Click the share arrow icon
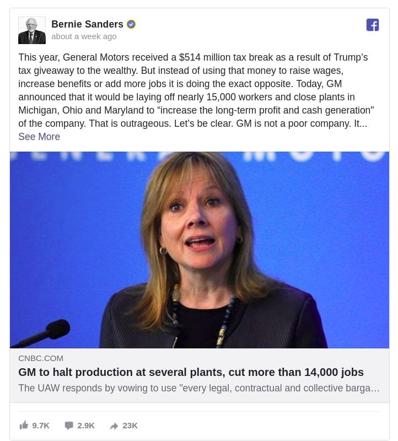398x441 pixels. [114, 426]
